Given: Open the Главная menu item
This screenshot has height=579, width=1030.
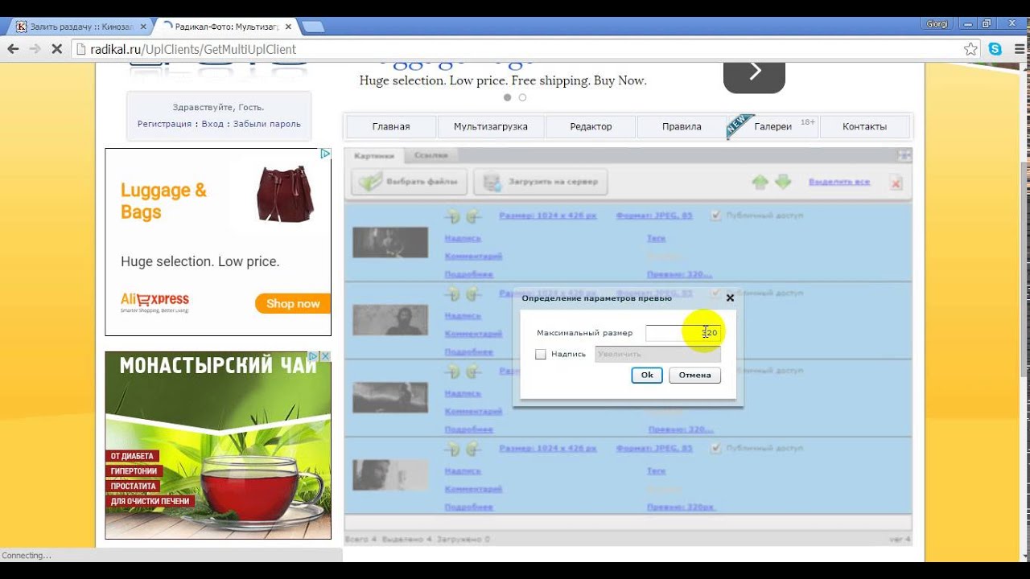Looking at the screenshot, I should (391, 126).
